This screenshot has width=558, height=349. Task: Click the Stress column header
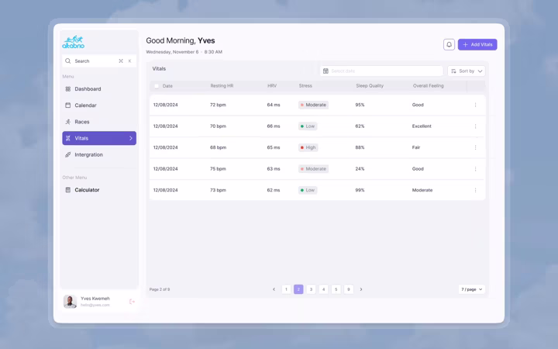click(305, 86)
